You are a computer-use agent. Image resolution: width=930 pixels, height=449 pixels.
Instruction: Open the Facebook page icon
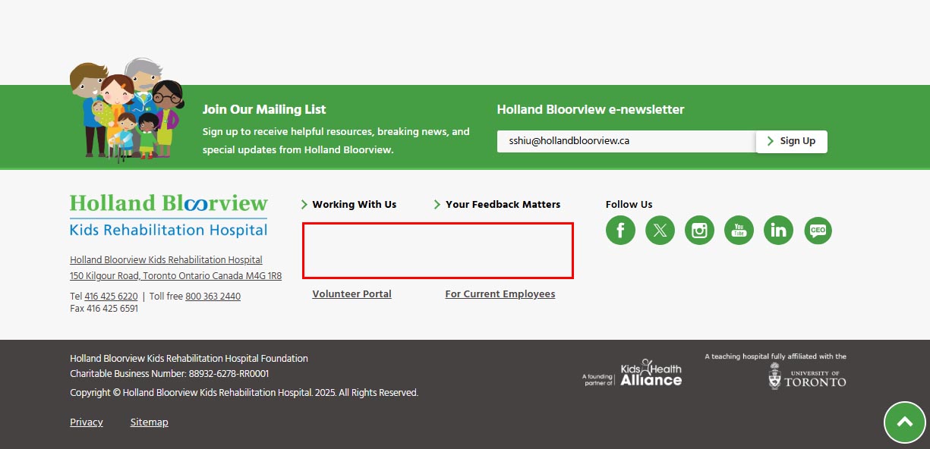pyautogui.click(x=620, y=230)
